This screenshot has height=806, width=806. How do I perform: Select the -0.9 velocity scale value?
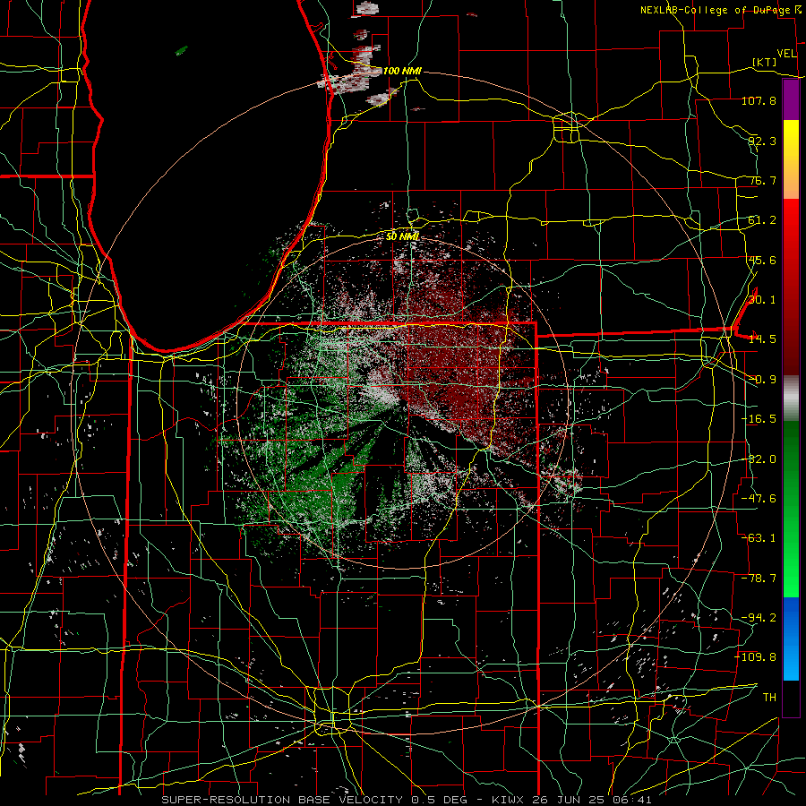click(x=762, y=380)
